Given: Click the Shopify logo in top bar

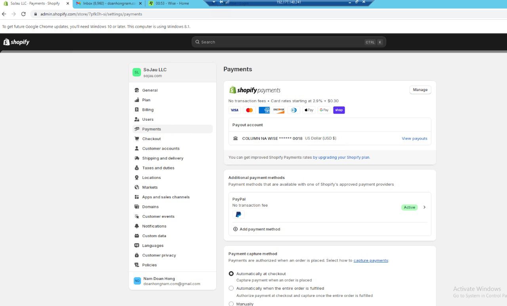Looking at the screenshot, I should 16,42.
